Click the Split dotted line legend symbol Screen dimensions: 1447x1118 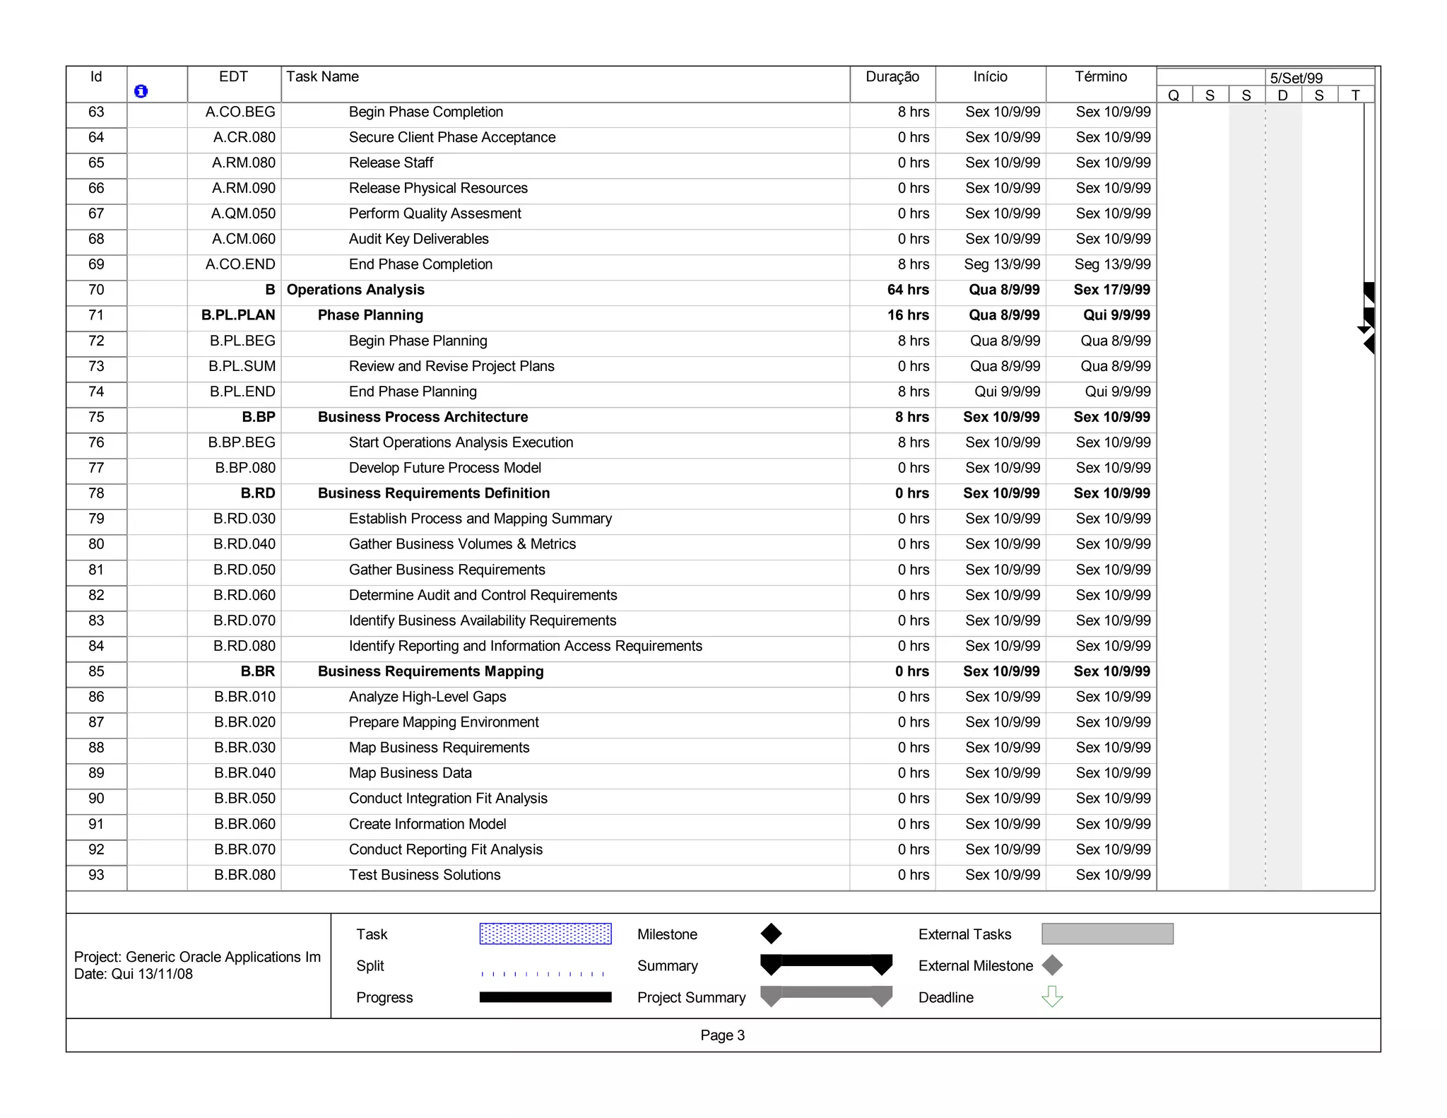coord(543,974)
